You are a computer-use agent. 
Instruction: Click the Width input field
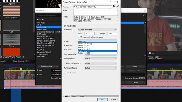coord(90,33)
